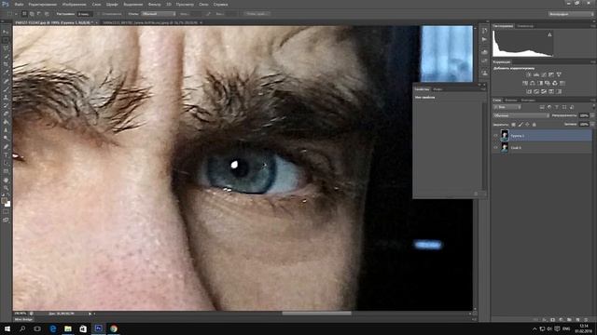Image resolution: width=597 pixels, height=335 pixels.
Task: Switch to the Инфо tab
Action: click(437, 89)
